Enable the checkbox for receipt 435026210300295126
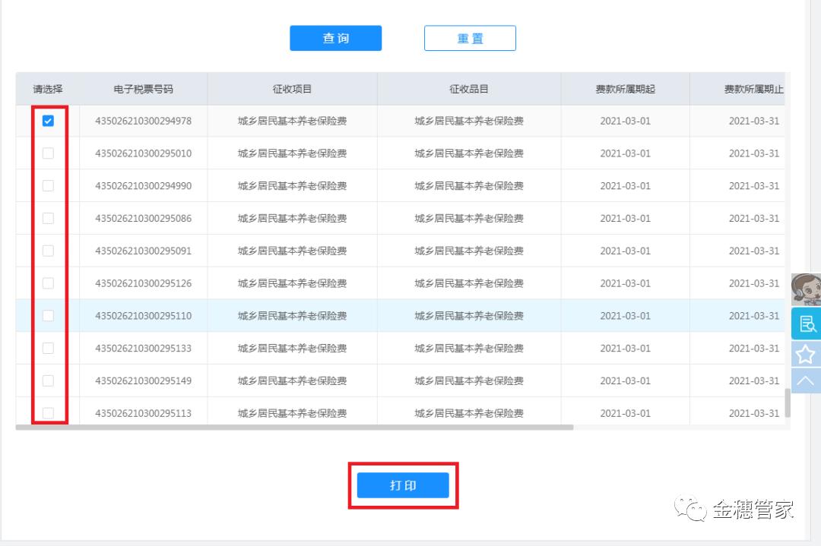821x546 pixels. coord(48,282)
